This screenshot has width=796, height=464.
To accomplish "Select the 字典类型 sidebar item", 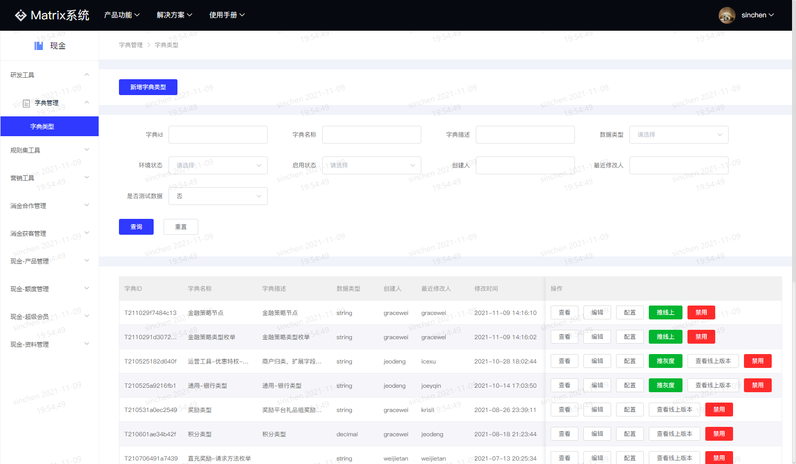I will [50, 126].
